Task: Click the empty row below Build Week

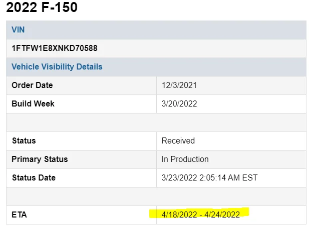Action: (156, 122)
